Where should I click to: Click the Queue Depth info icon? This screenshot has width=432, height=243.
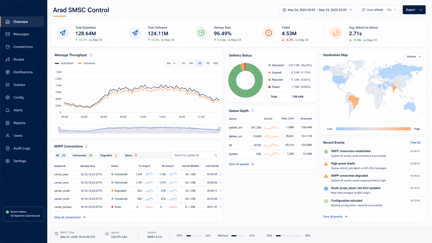253,111
